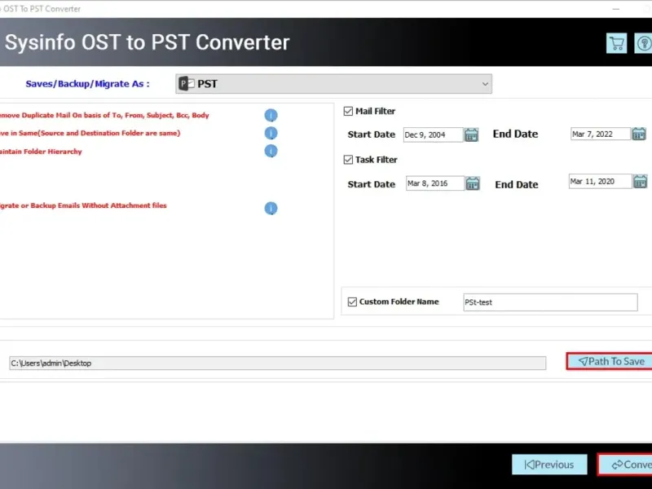Minimize the OST To PST Converter window
Viewport: 652px width, 489px height.
pyautogui.click(x=616, y=9)
